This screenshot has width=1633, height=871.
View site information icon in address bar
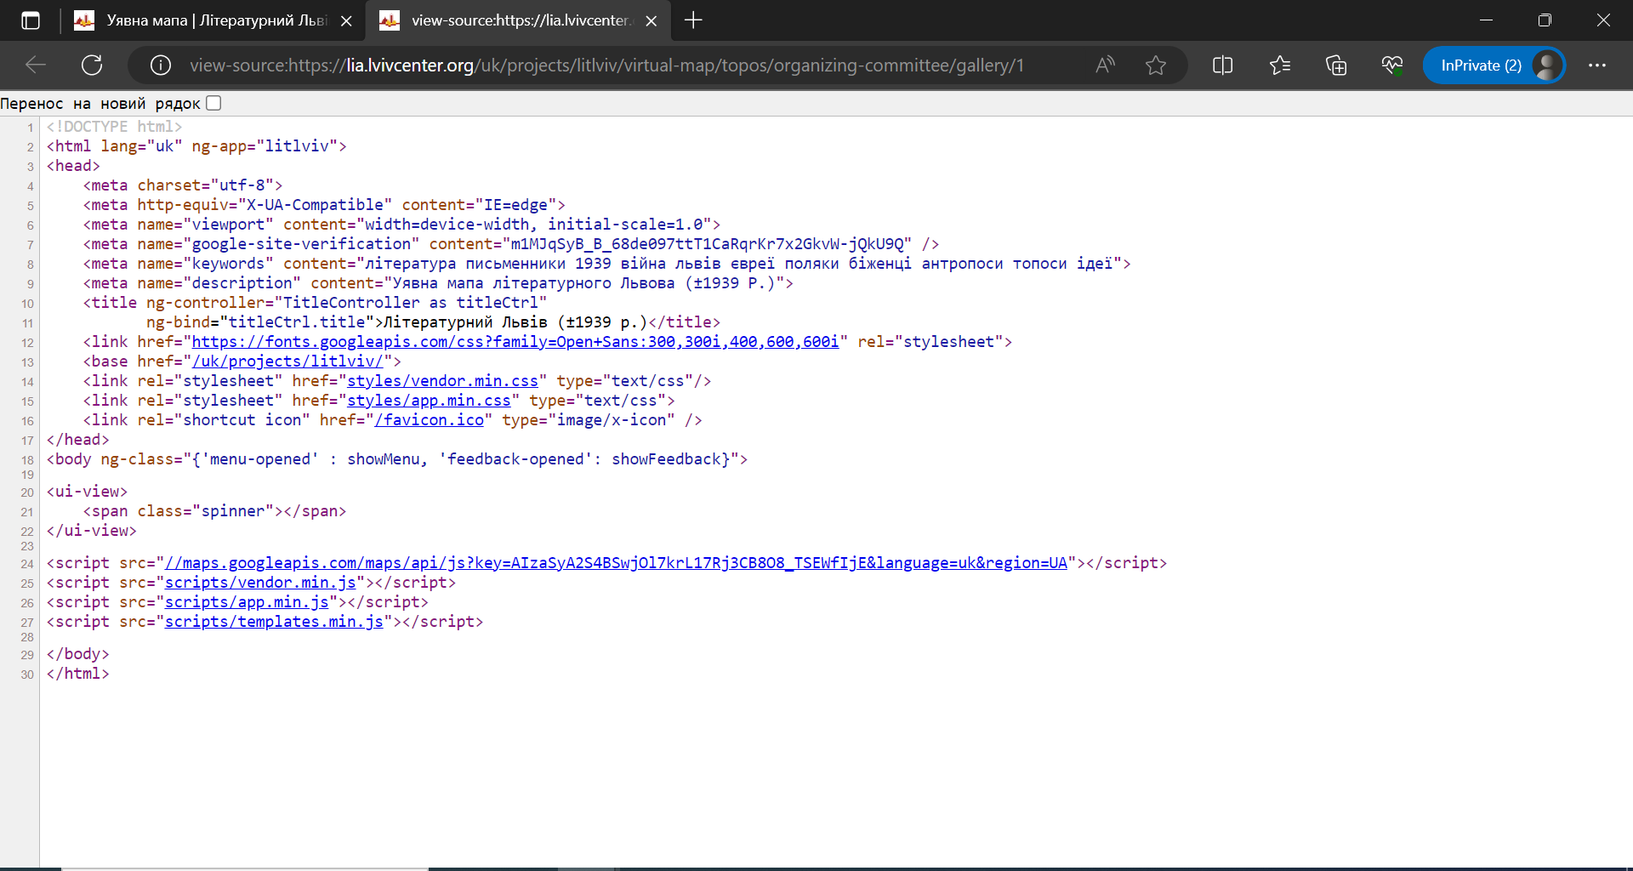pyautogui.click(x=161, y=65)
